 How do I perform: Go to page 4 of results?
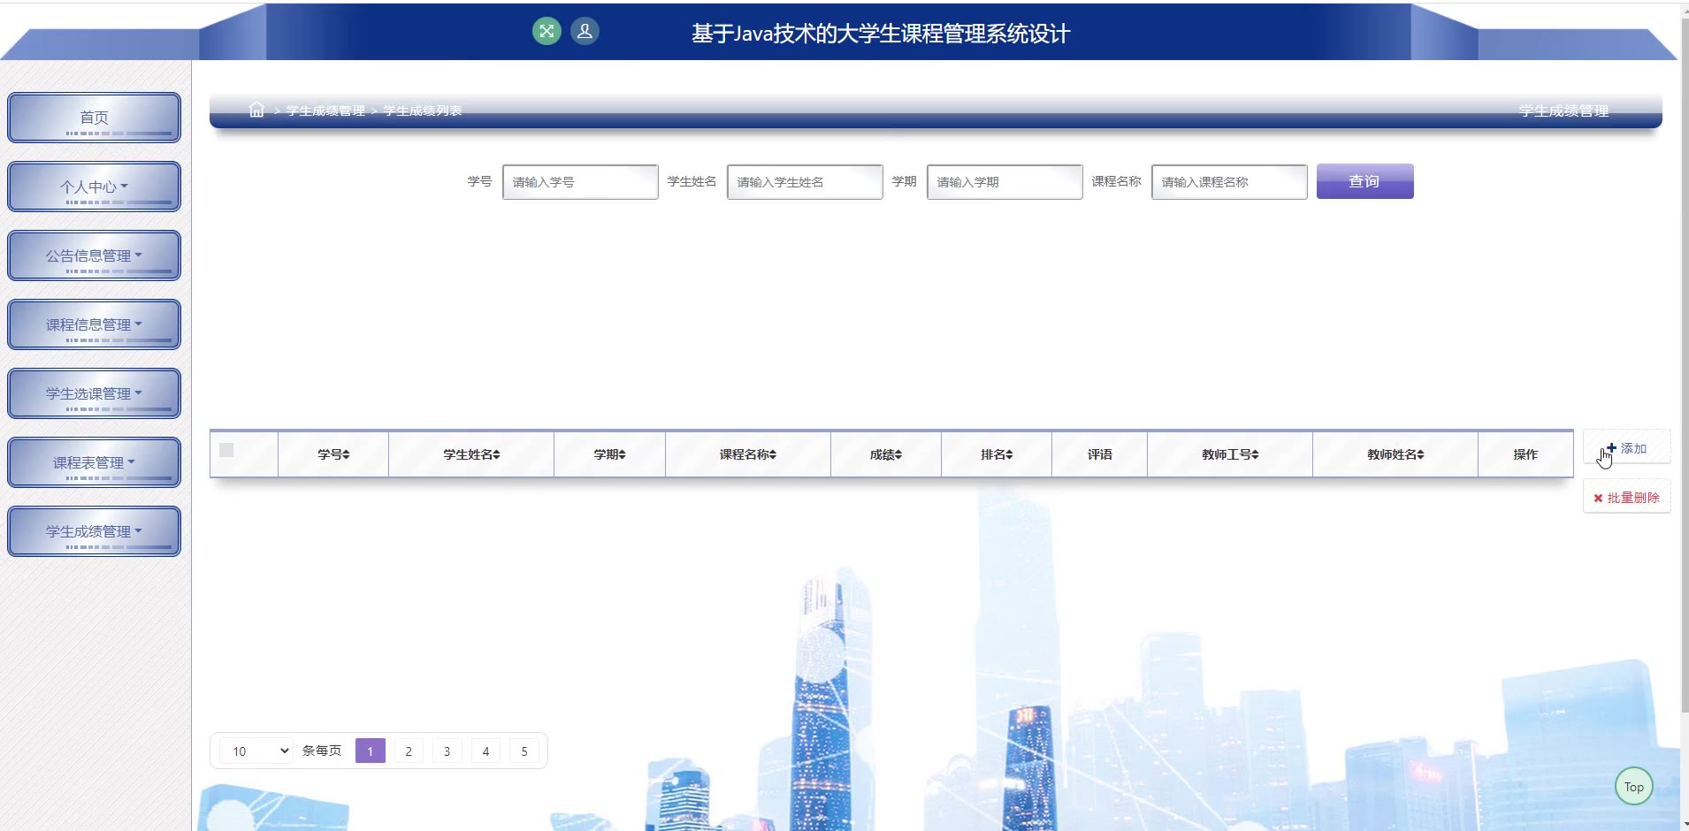(485, 751)
